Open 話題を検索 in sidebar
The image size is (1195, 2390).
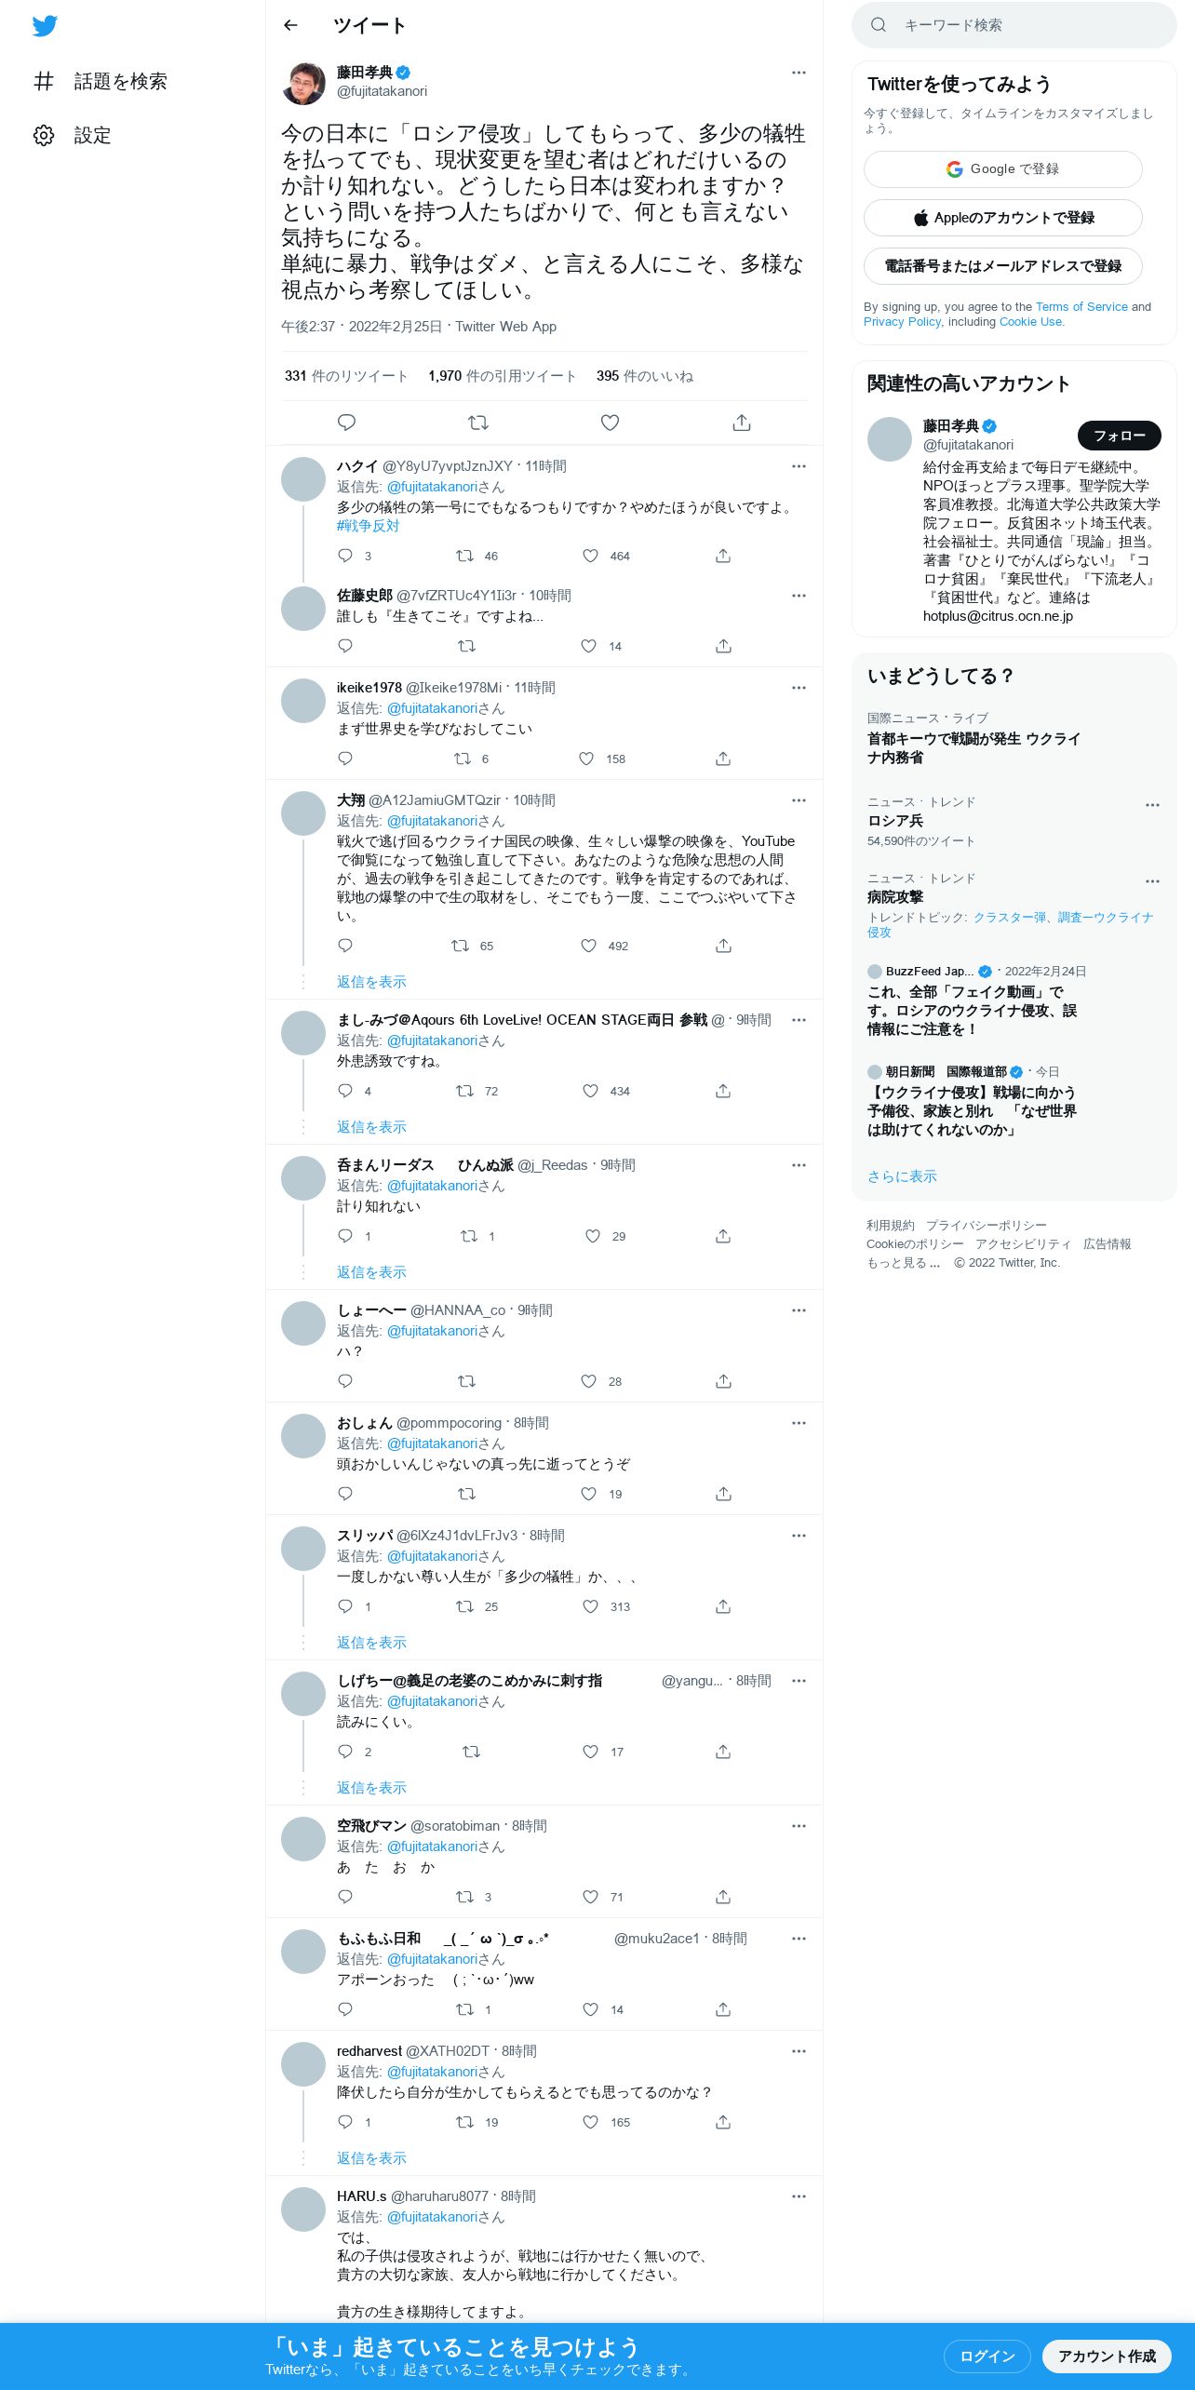101,82
